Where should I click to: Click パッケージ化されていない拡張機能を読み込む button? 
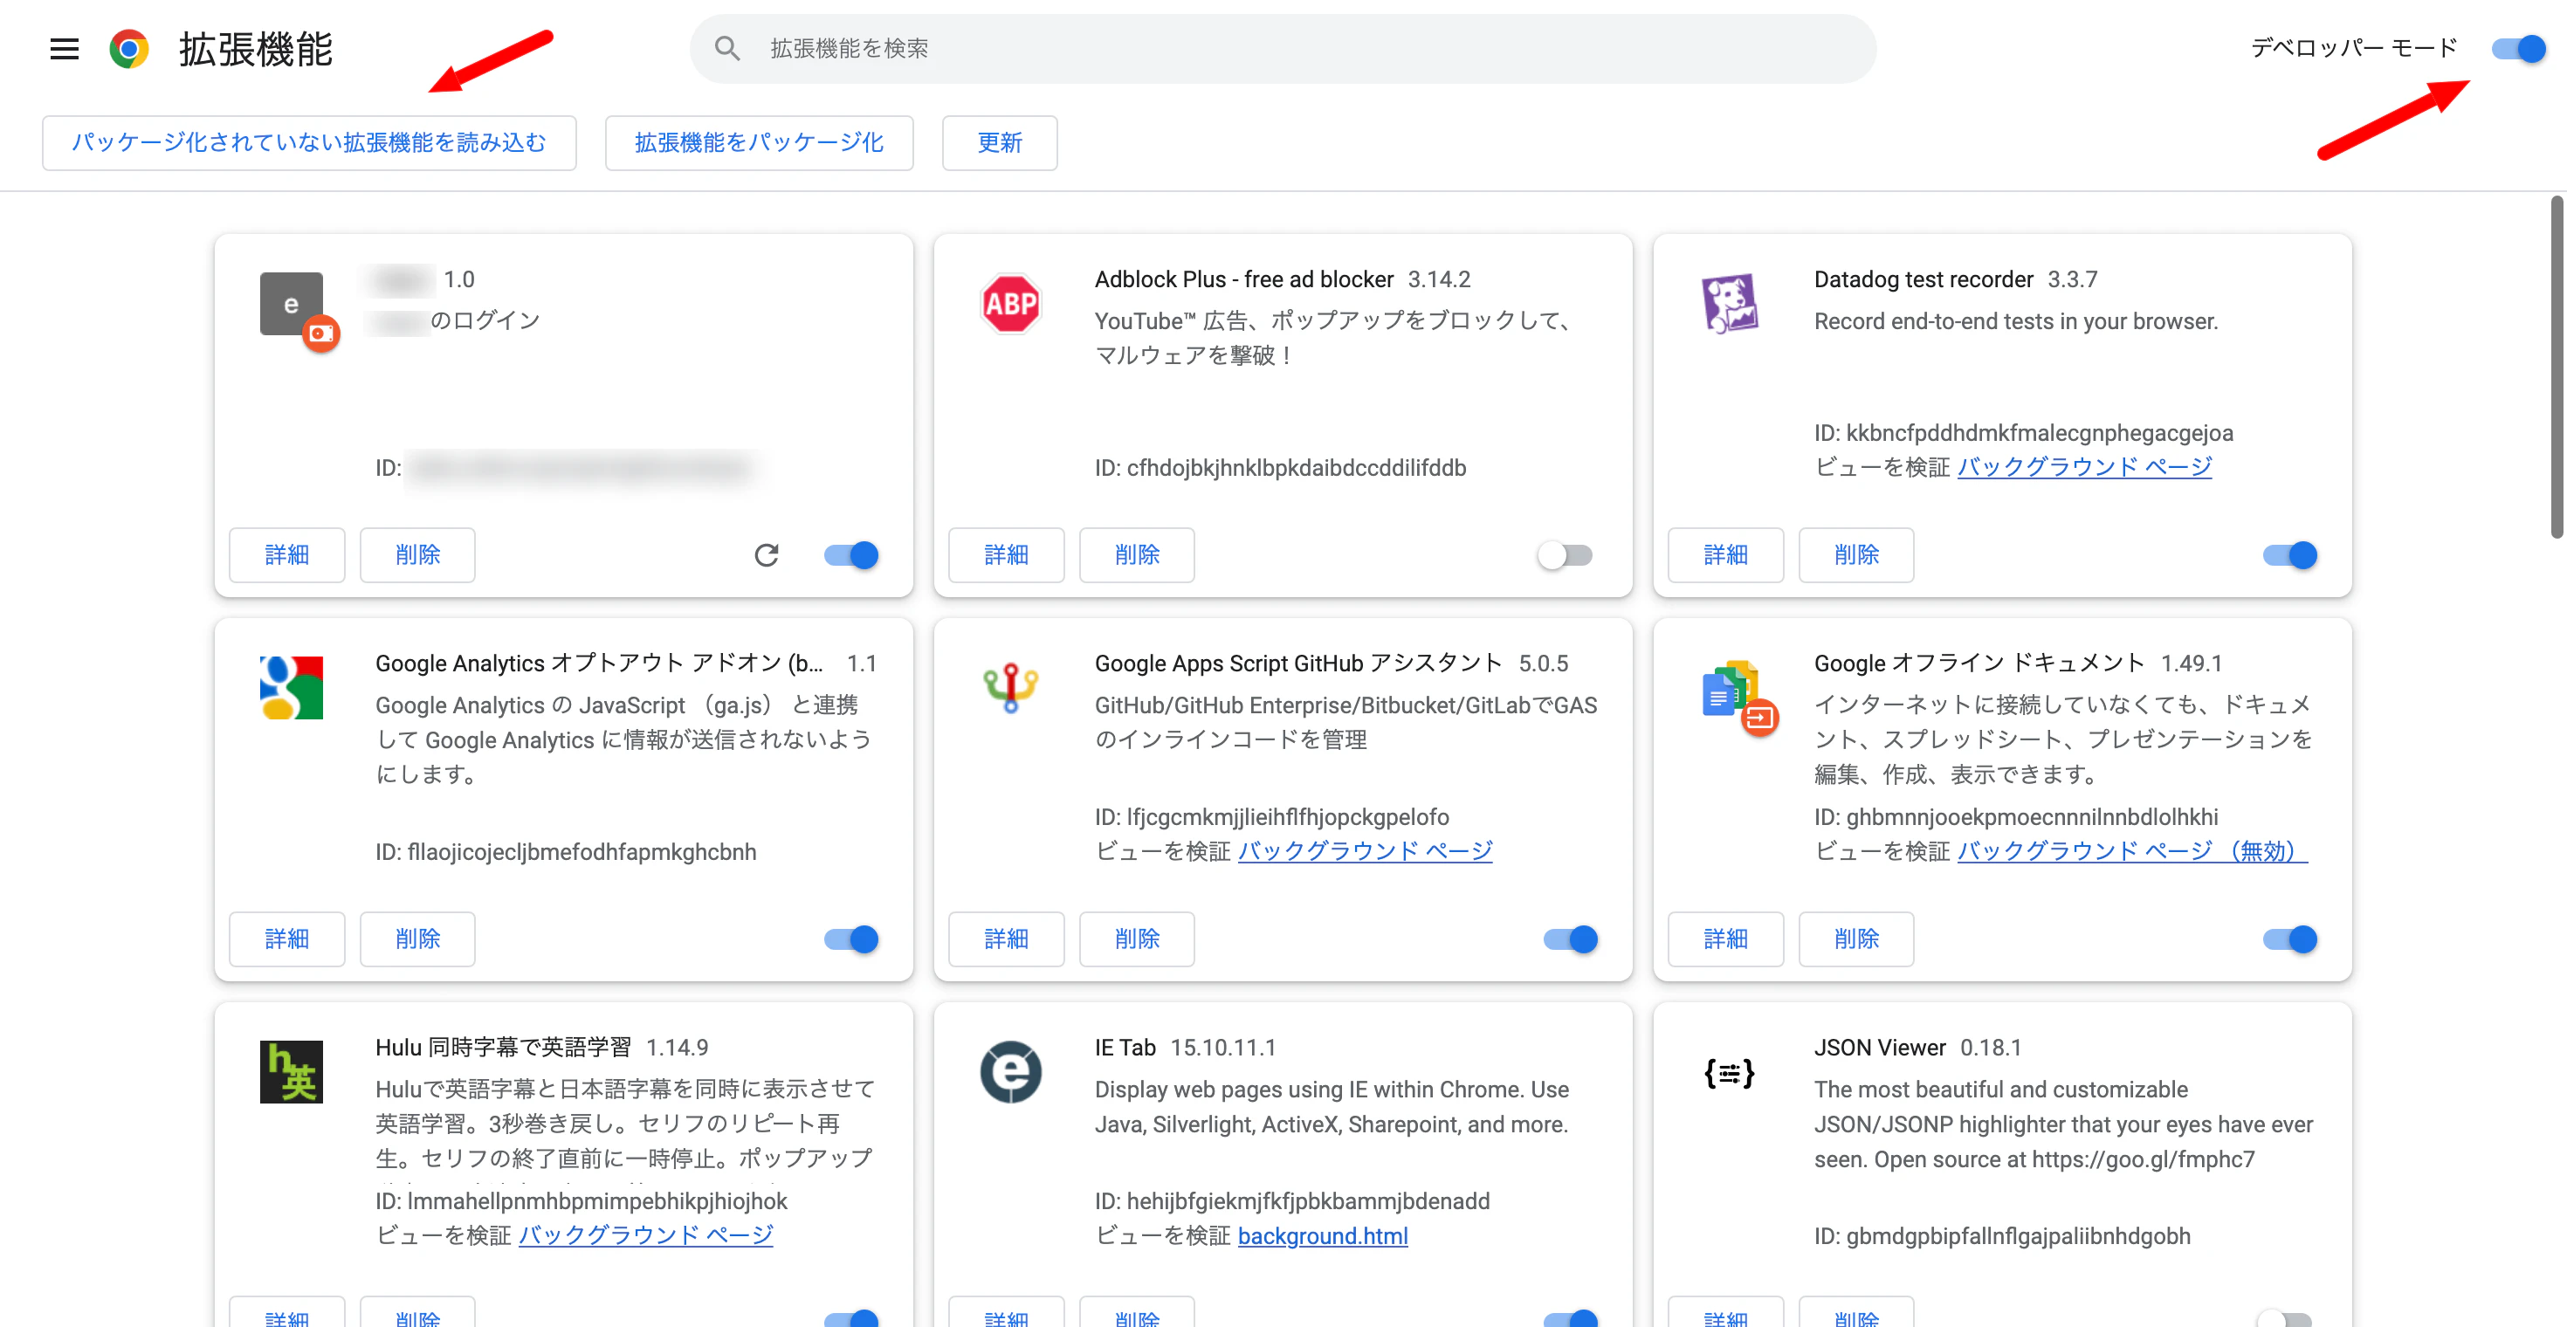(309, 142)
